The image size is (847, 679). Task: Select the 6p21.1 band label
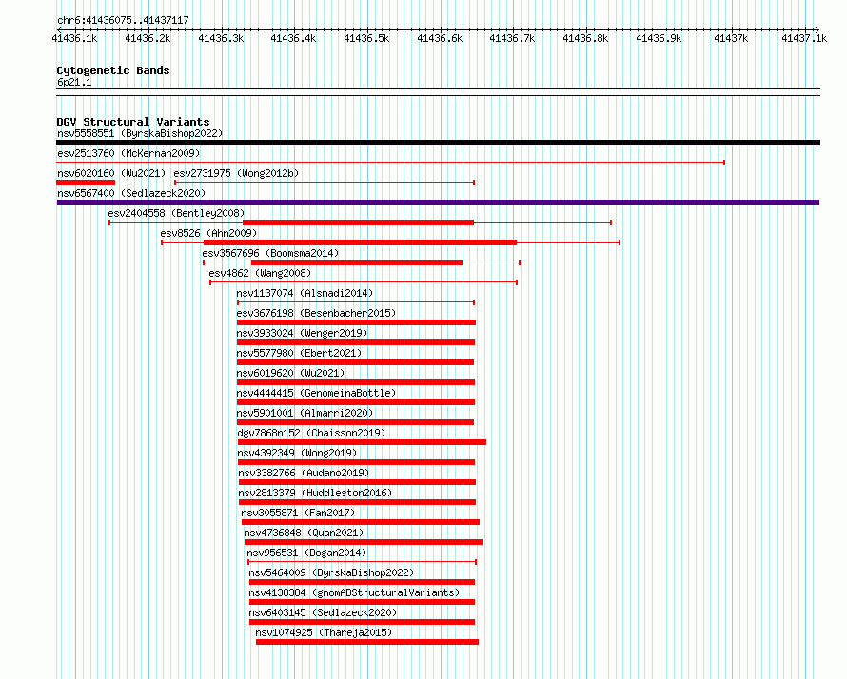(74, 82)
